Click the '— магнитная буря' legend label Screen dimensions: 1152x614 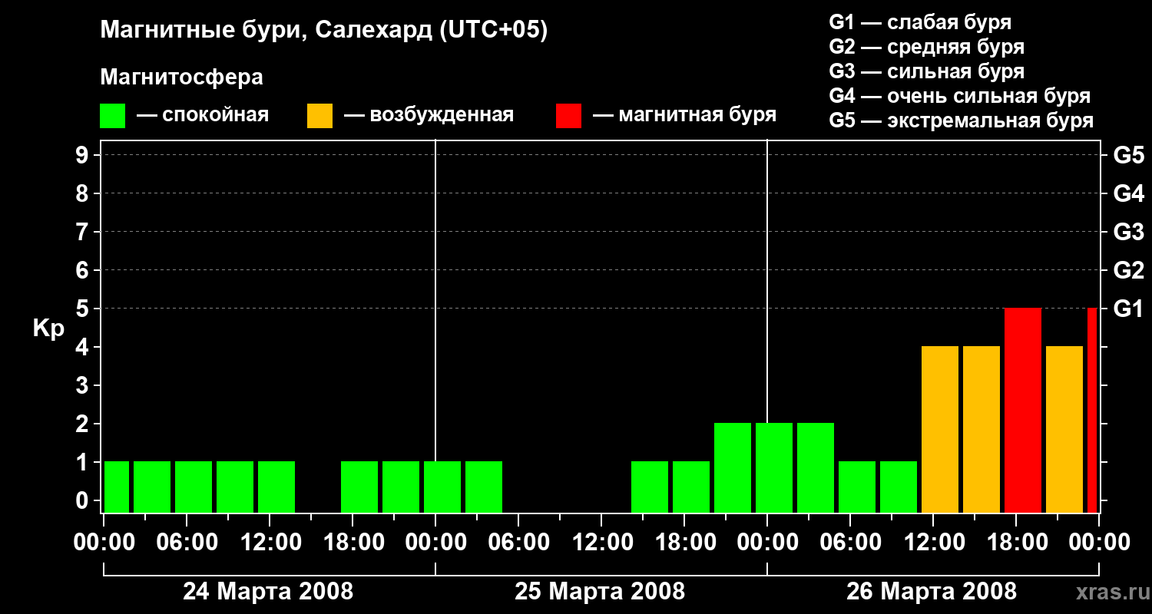(x=685, y=115)
